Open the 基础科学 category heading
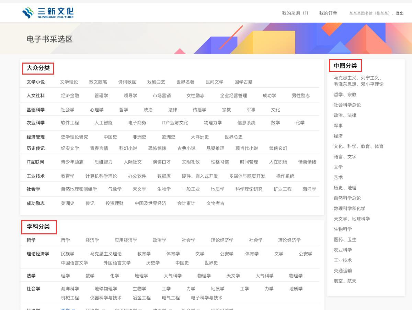This screenshot has width=412, height=310. coord(36,110)
